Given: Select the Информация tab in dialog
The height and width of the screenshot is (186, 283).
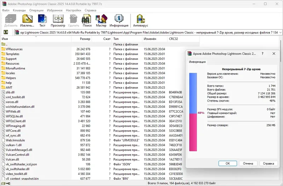Looking at the screenshot, I should [x=197, y=62].
